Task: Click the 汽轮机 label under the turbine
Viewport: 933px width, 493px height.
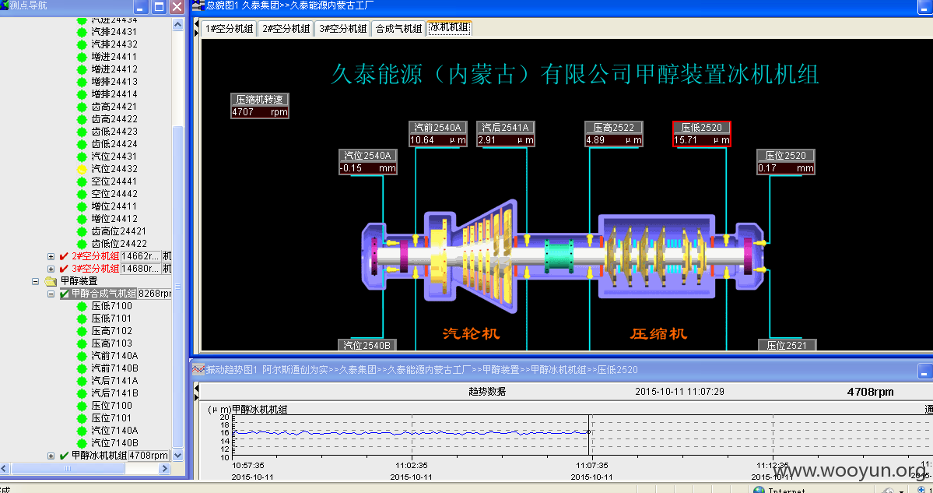Action: click(472, 333)
